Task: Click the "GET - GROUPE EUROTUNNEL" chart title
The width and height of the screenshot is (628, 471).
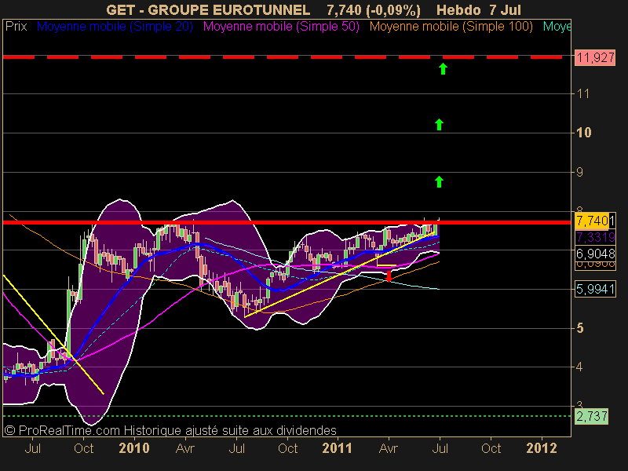Action: tap(208, 10)
